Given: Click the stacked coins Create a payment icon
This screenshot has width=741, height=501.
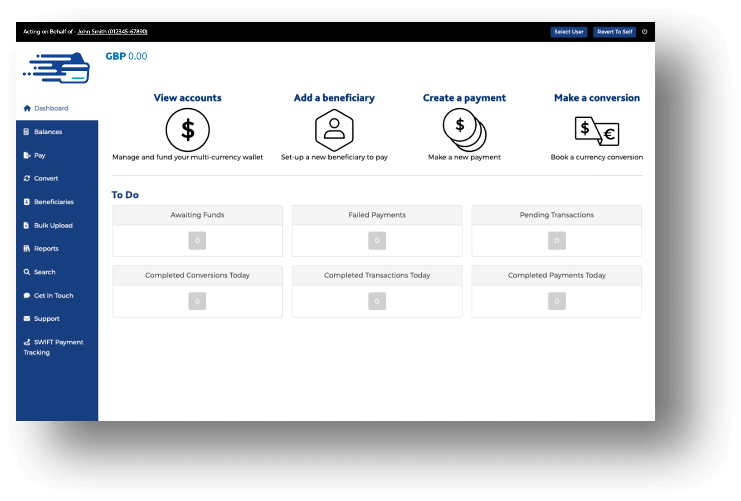Looking at the screenshot, I should [464, 130].
